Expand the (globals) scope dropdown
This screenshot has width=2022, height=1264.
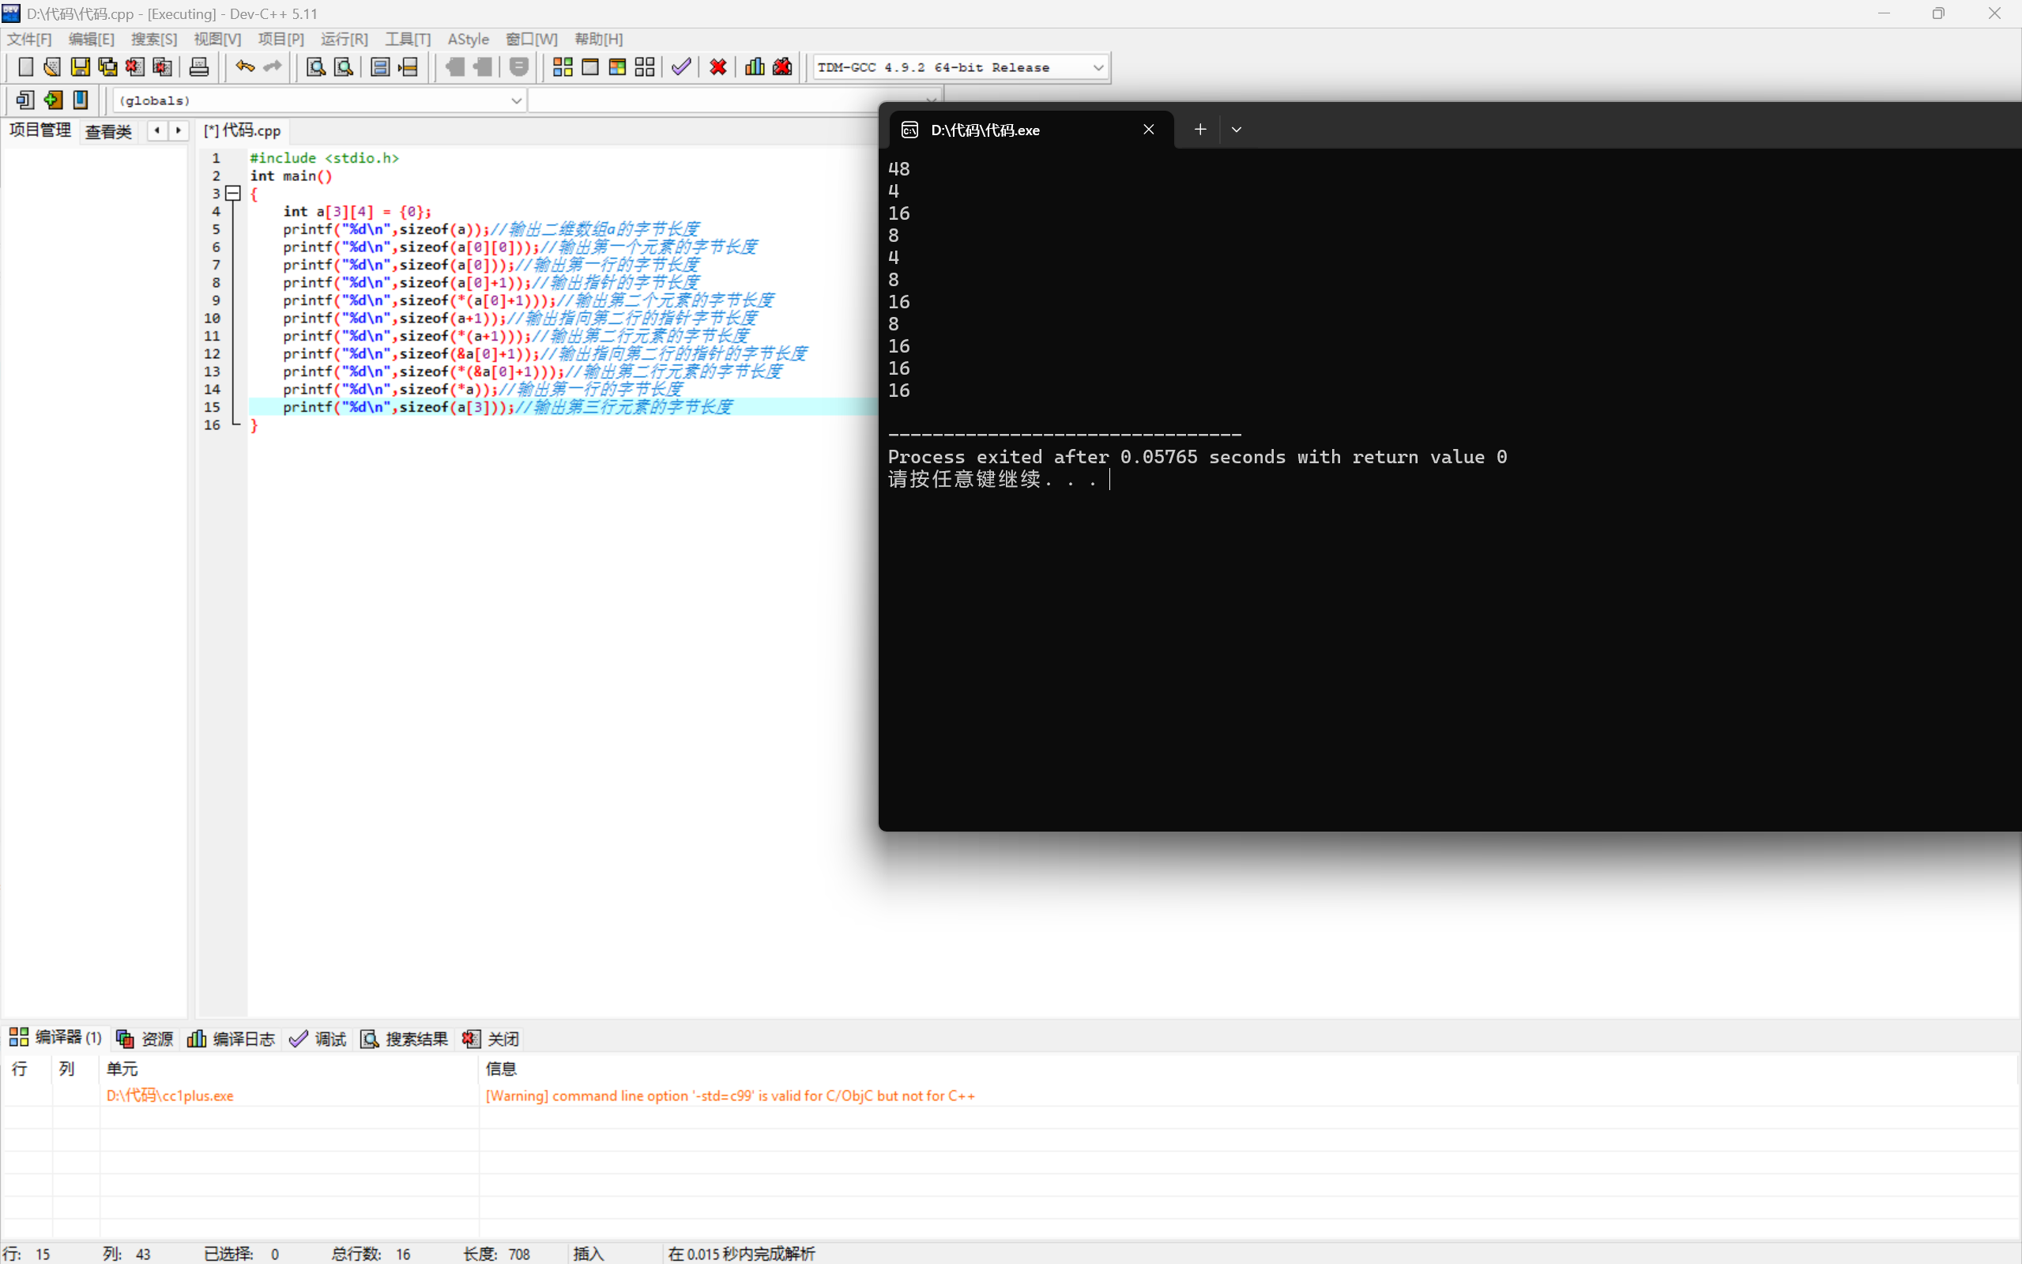515,101
